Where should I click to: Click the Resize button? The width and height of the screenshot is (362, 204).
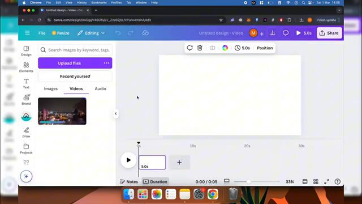(x=61, y=33)
